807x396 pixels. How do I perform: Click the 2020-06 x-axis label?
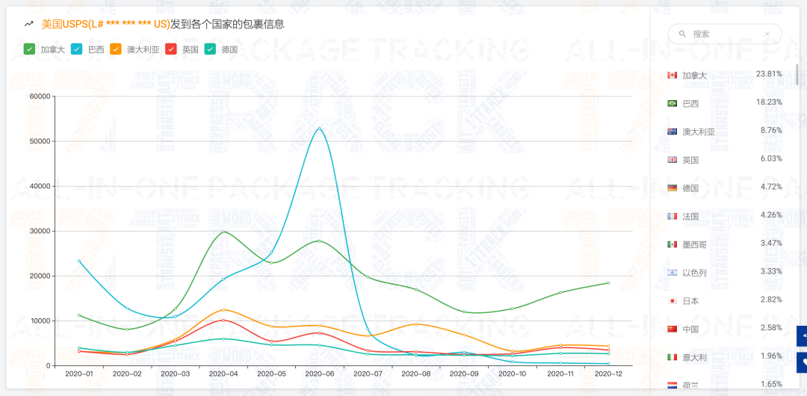[x=320, y=374]
